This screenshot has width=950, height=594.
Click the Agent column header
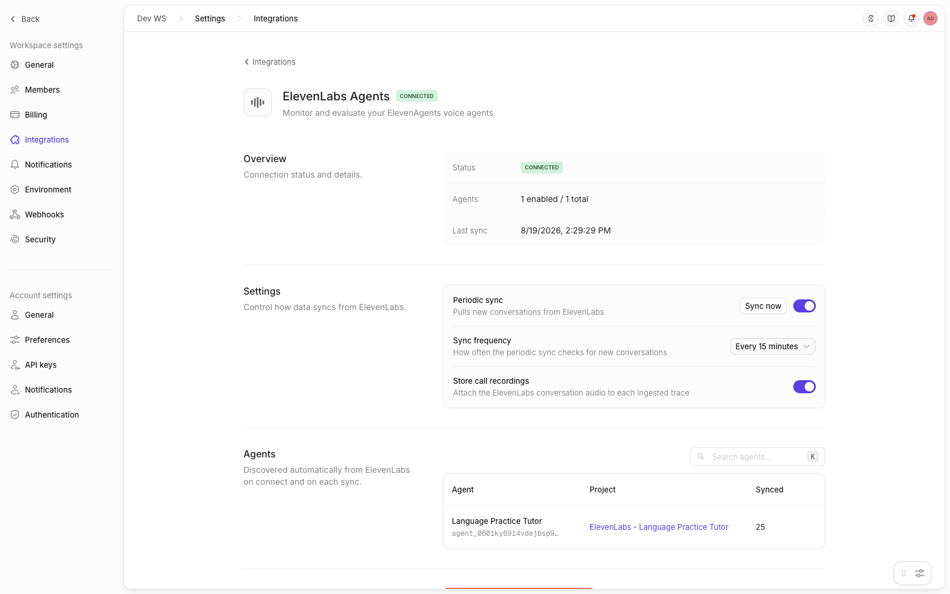463,489
